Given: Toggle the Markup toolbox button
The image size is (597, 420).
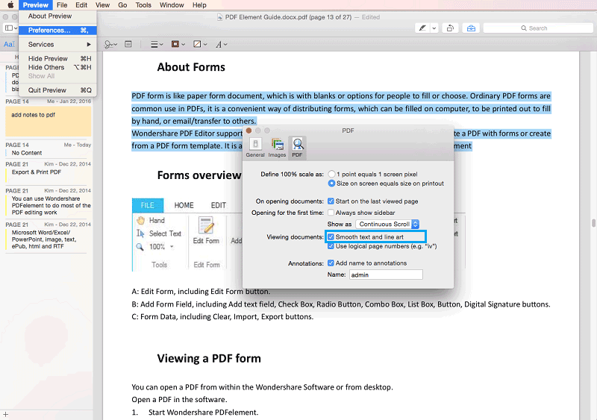Looking at the screenshot, I should pos(471,28).
